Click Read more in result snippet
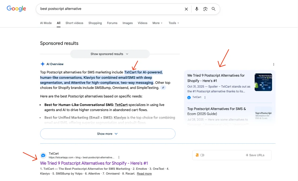 coord(144,174)
